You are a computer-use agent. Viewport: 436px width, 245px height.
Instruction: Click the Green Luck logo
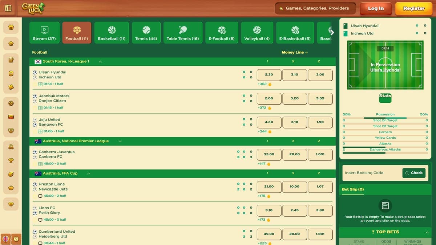click(x=33, y=8)
